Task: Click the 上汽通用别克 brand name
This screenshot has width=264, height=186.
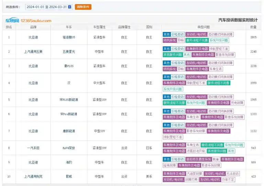Action: [33, 176]
